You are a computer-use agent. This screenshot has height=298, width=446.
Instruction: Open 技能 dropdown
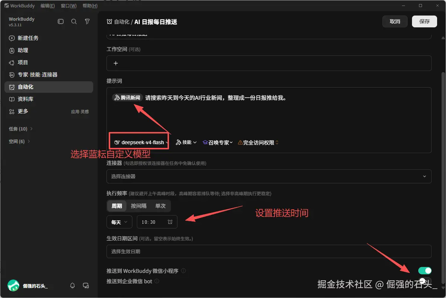pyautogui.click(x=186, y=142)
